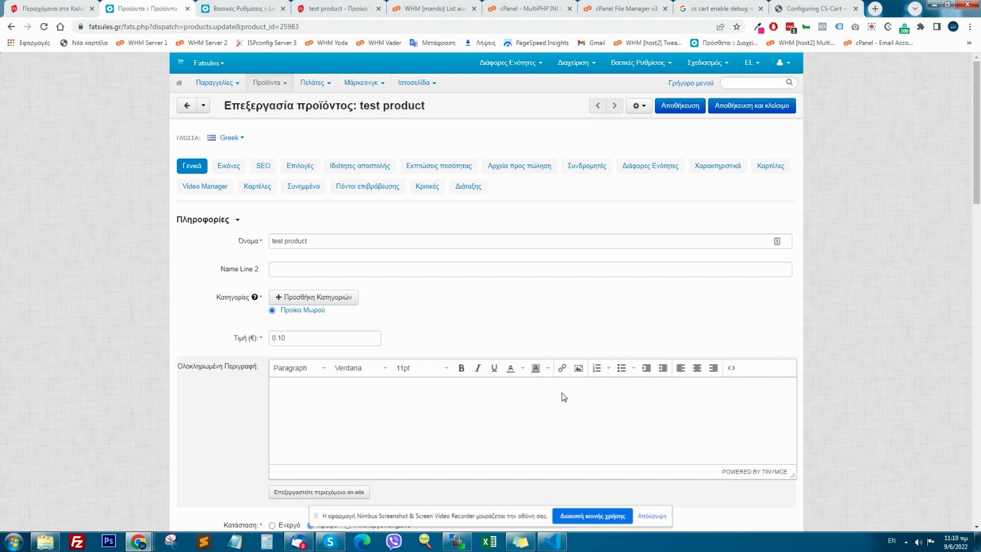This screenshot has height=552, width=981.
Task: Open the Χαρακτηριστικά tab
Action: coord(717,166)
